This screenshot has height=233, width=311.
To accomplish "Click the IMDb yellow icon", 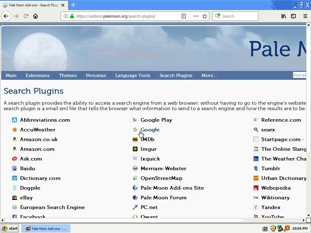I will tap(135, 140).
